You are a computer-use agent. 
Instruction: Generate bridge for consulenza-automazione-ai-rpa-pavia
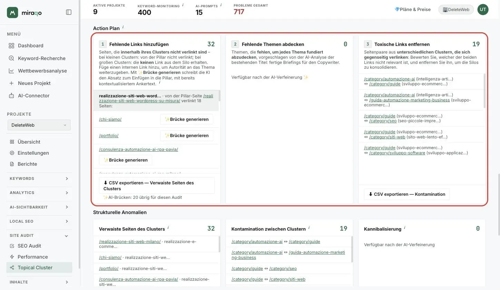[x=126, y=160]
